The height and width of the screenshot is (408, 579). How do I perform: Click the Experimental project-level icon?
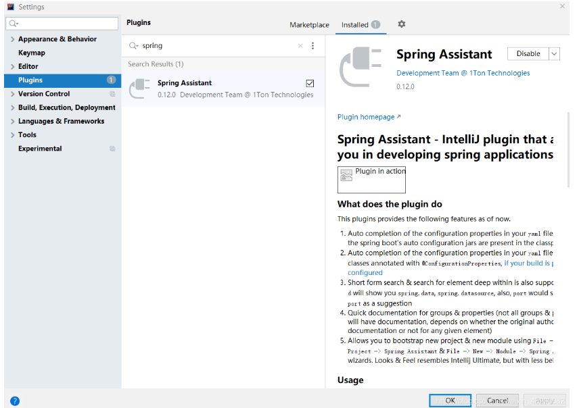pyautogui.click(x=113, y=149)
